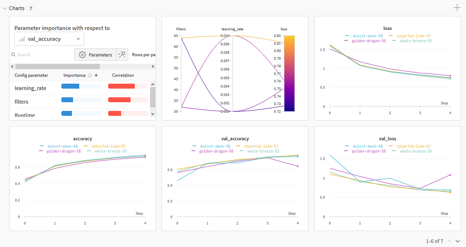Screen dimensions: 466x247
Task: Collapse the Charts section chevron
Action: 4,8
